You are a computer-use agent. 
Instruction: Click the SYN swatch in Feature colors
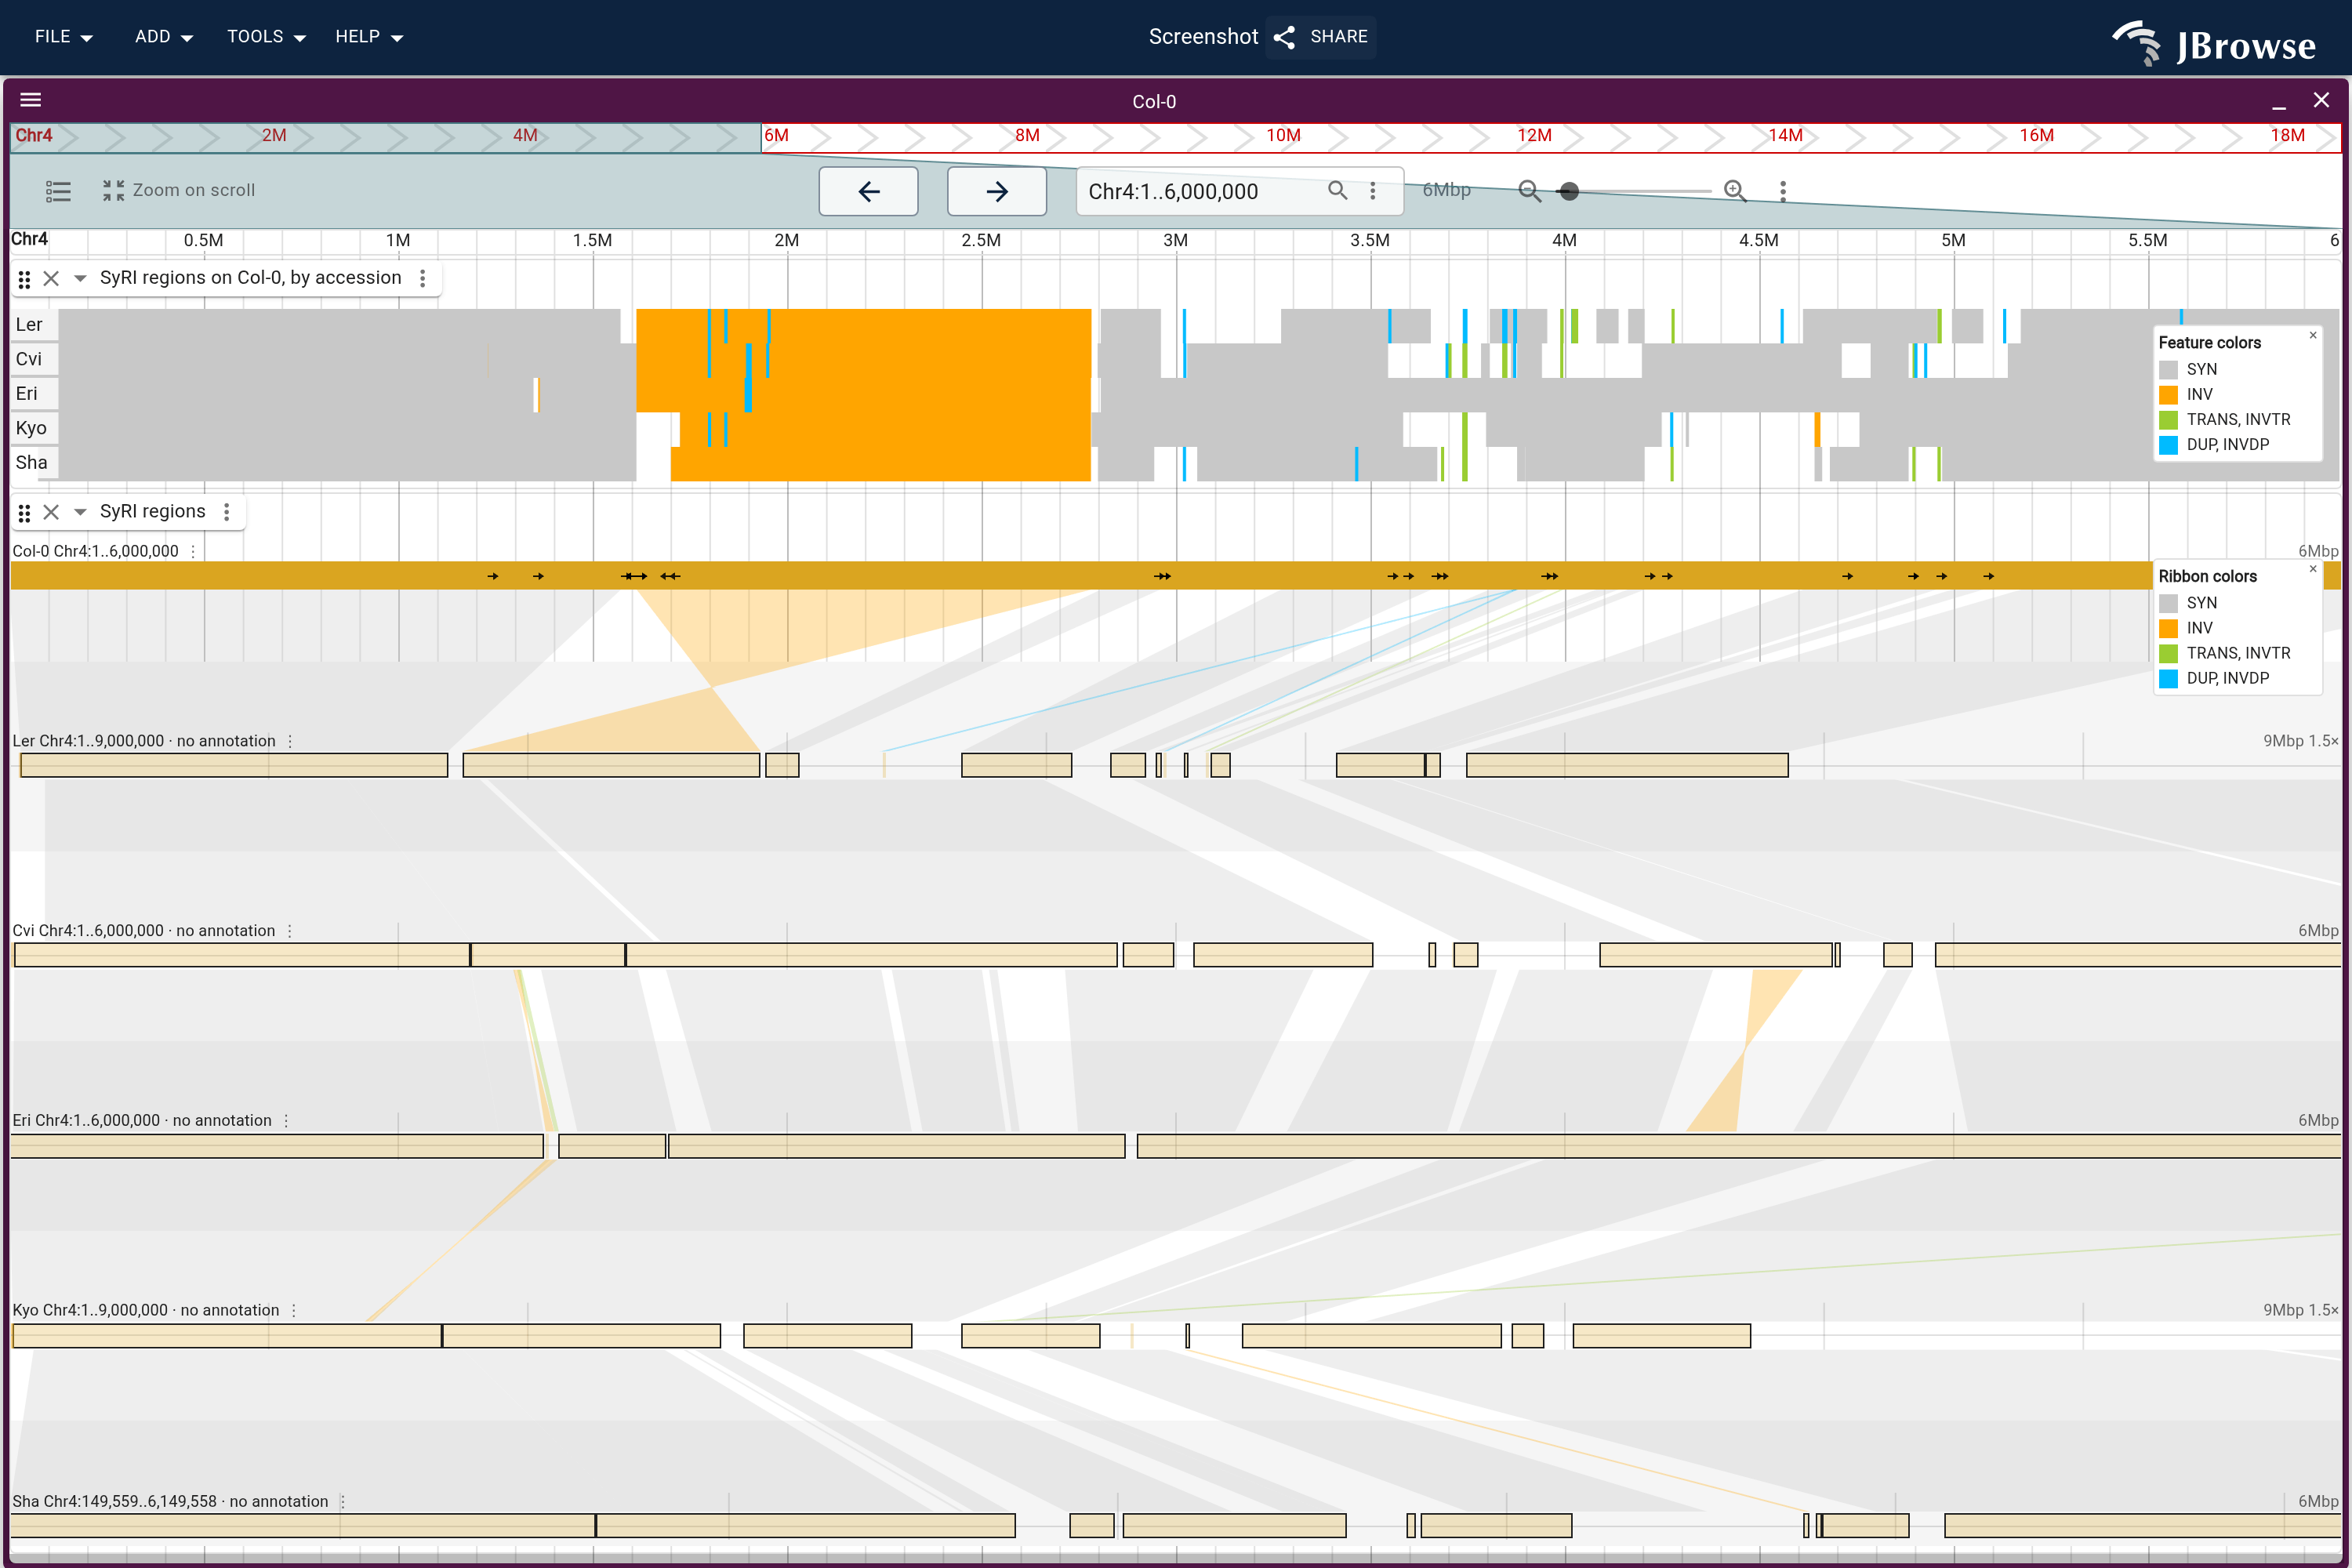(2169, 370)
